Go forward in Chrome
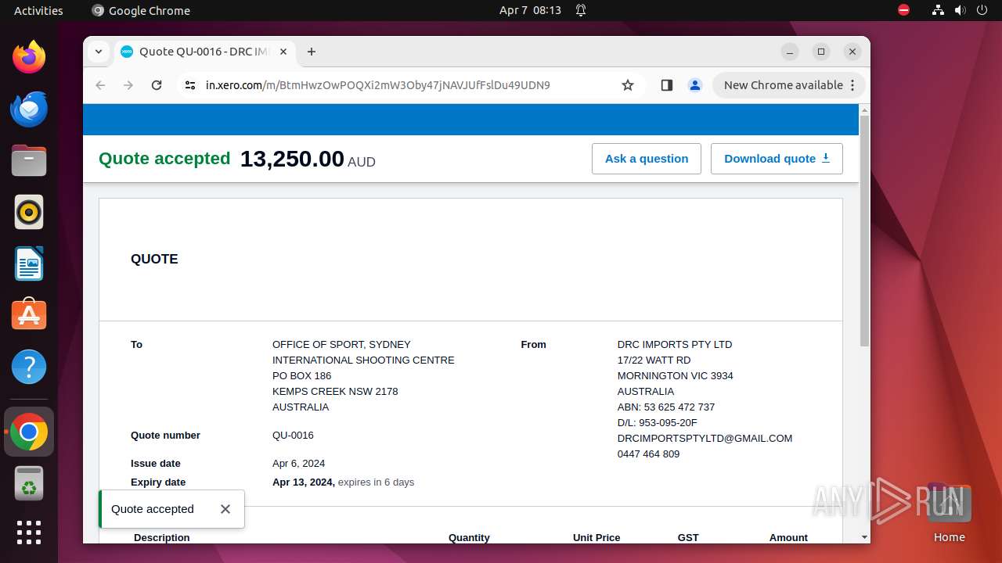 pos(128,85)
